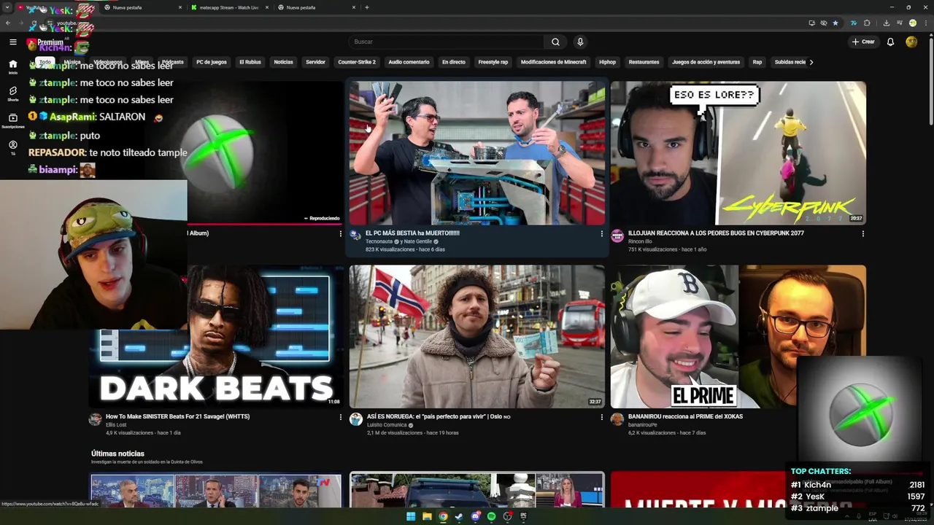Image resolution: width=934 pixels, height=525 pixels.
Task: Select the Counter-Strike 2 category chip
Action: tap(357, 62)
